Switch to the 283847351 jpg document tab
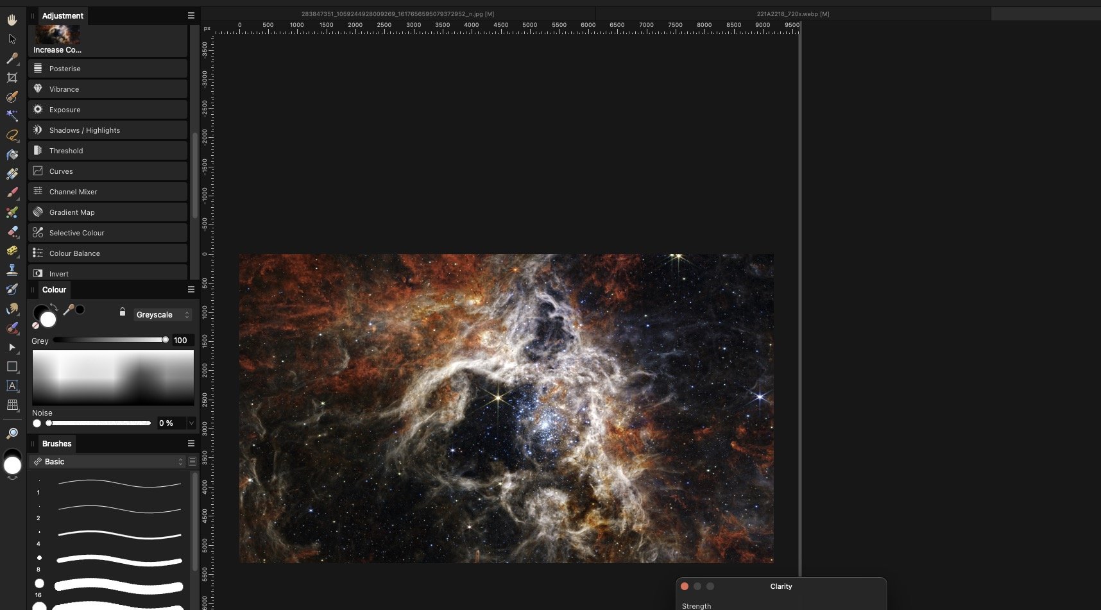 pyautogui.click(x=398, y=13)
